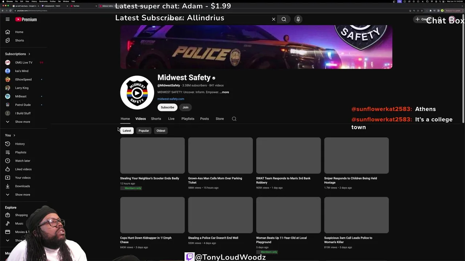
Task: Open midwest-safety.com link
Action: point(171,99)
